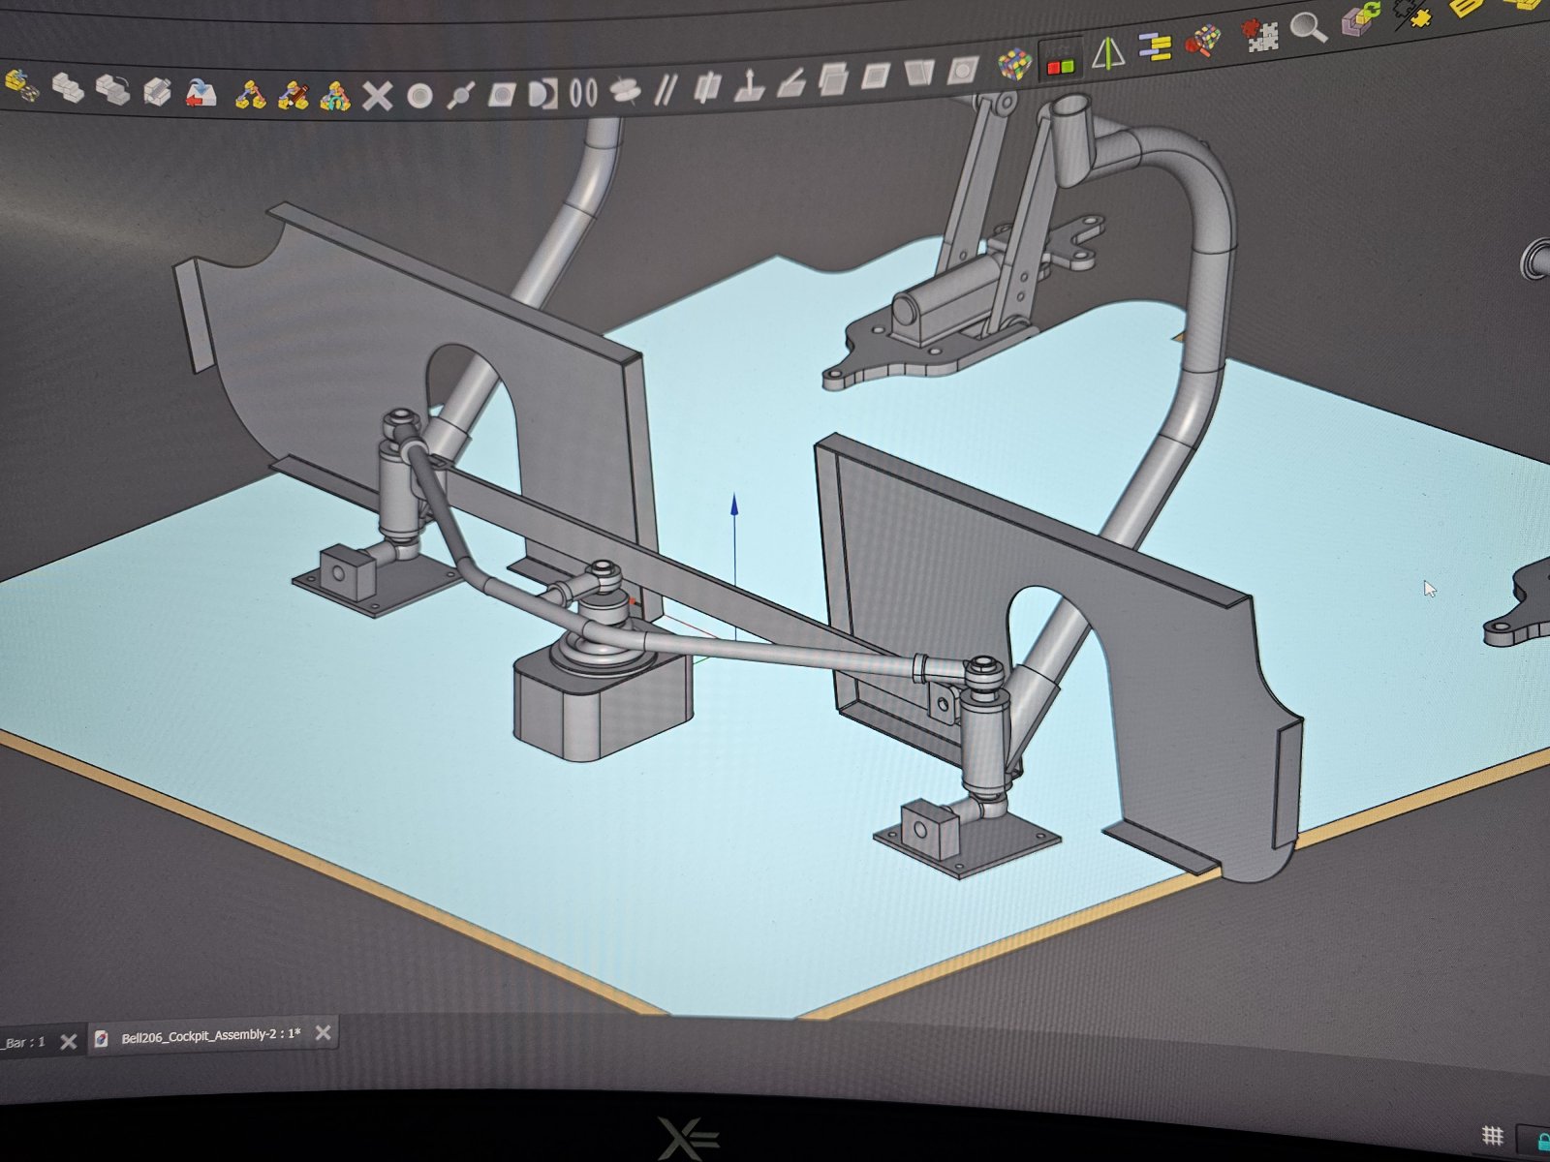This screenshot has height=1162, width=1550.
Task: Click the Rubik's cube with magnifier icon
Action: 1203,41
